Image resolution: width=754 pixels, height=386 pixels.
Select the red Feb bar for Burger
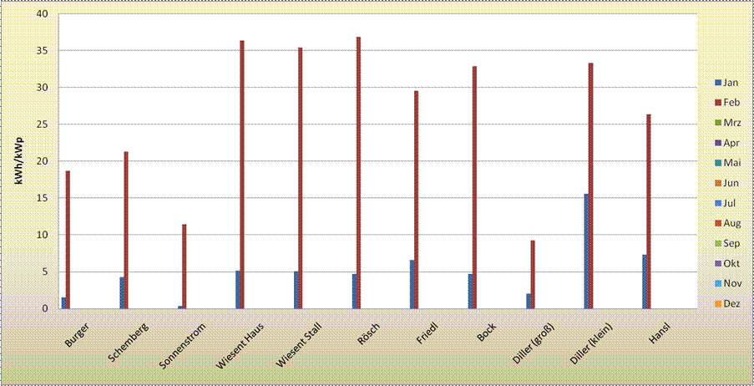tap(68, 240)
